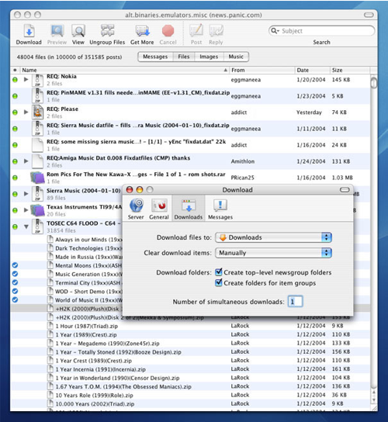Expand the Texas Instruments TI99/4A group
This screenshot has height=422, width=388.
tap(26, 210)
